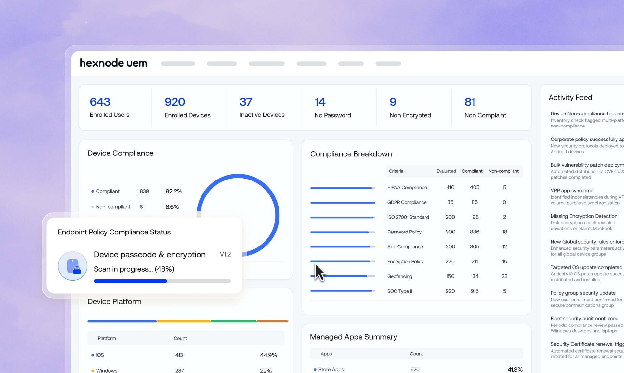This screenshot has height=373, width=624.
Task: Click the Non-compliant legend entry
Action: point(111,207)
